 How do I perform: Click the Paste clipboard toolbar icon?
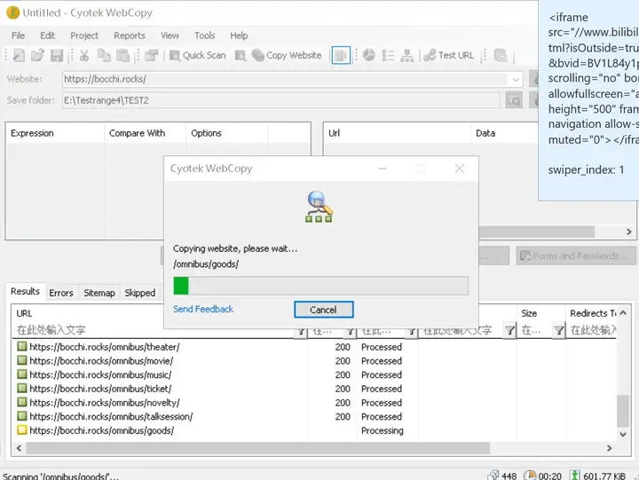122,55
